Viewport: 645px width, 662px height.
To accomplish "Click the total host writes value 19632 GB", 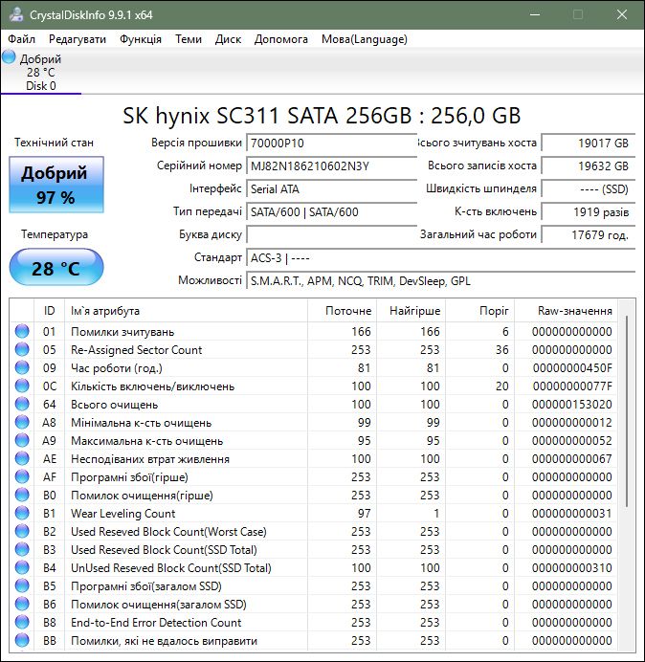I will click(588, 165).
